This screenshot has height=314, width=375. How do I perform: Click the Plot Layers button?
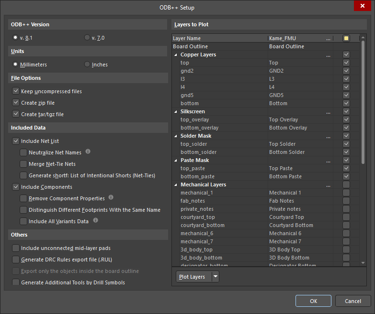click(194, 277)
